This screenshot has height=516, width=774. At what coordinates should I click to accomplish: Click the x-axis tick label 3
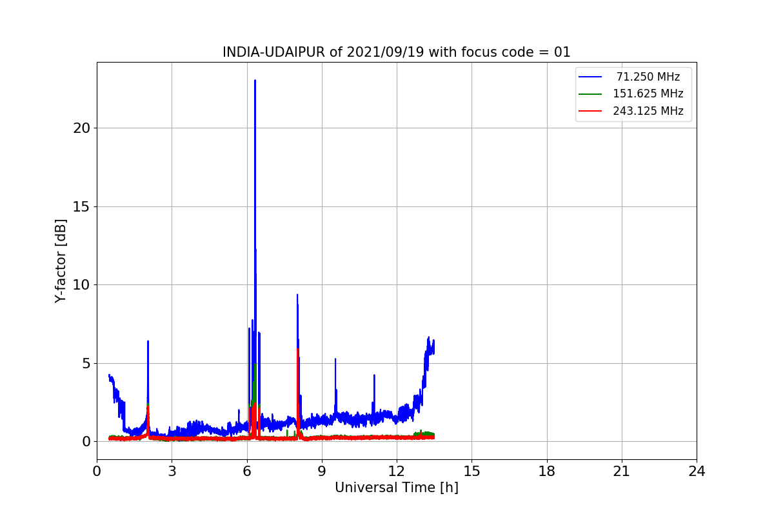pos(172,471)
